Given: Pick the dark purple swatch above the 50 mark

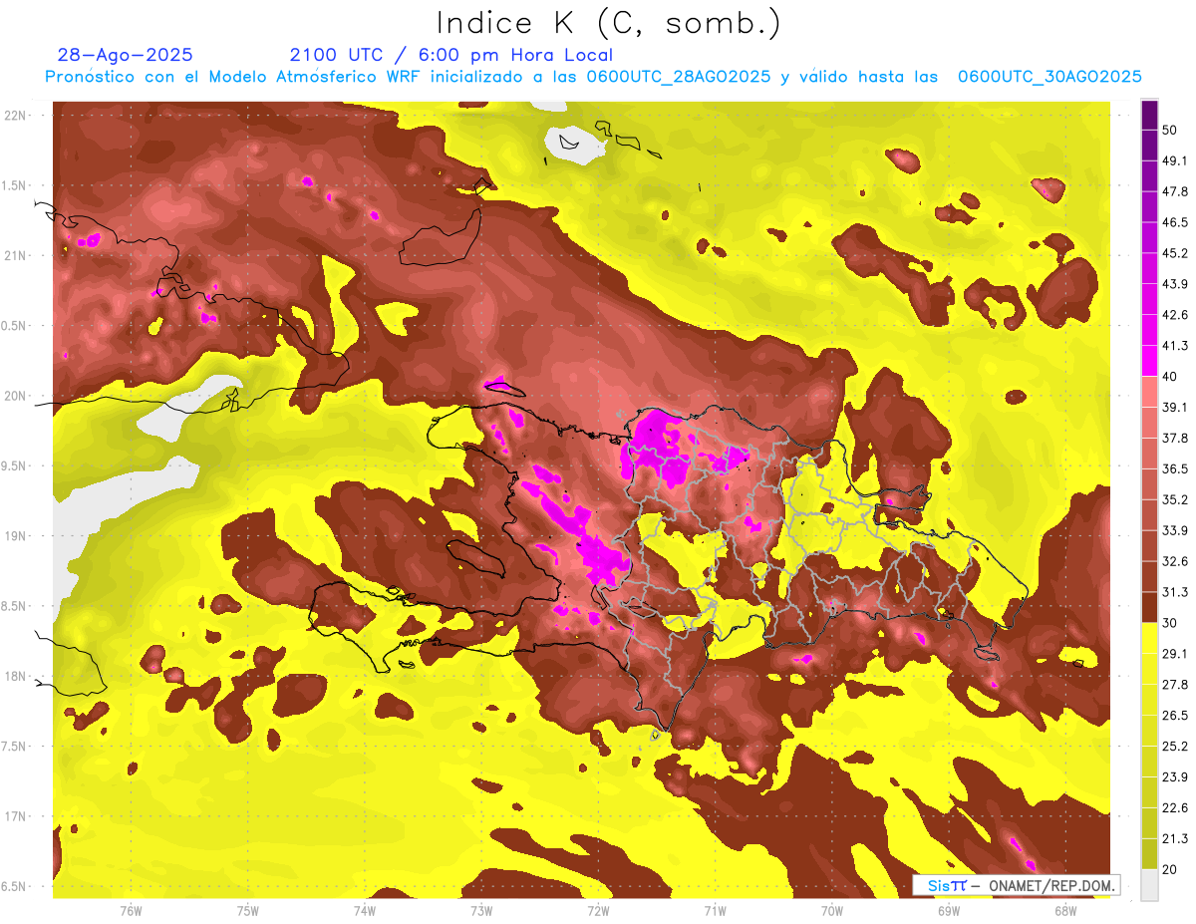Looking at the screenshot, I should click(x=1149, y=115).
